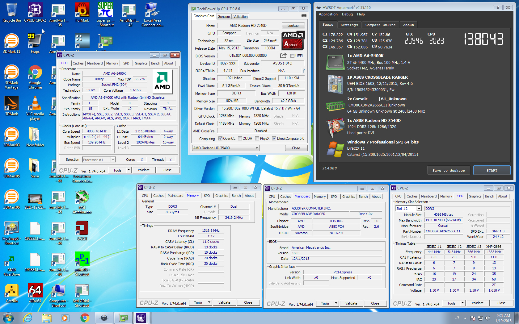Click GPU-Z screenshot camera icon
This screenshot has width=519, height=324.
click(304, 15)
